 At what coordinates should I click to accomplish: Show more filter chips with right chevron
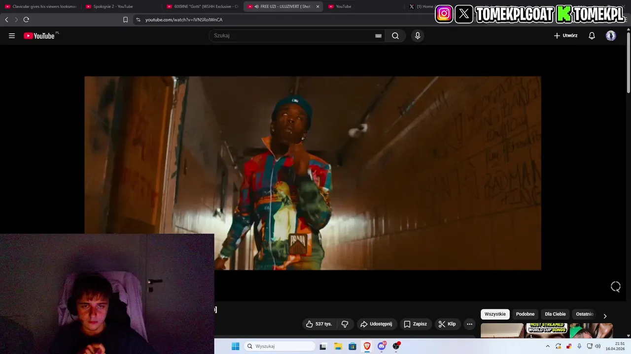[605, 316]
